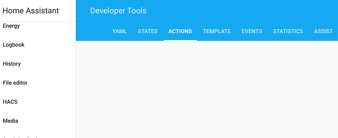This screenshot has width=338, height=138.
Task: Open the Statistics tab
Action: pos(288,31)
